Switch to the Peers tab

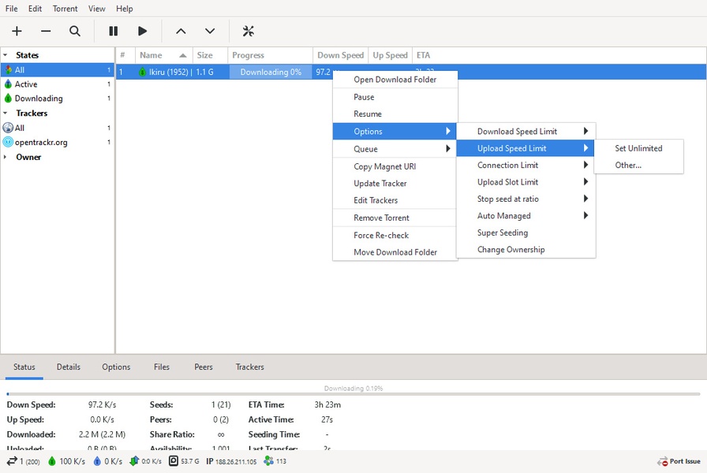[x=204, y=367]
